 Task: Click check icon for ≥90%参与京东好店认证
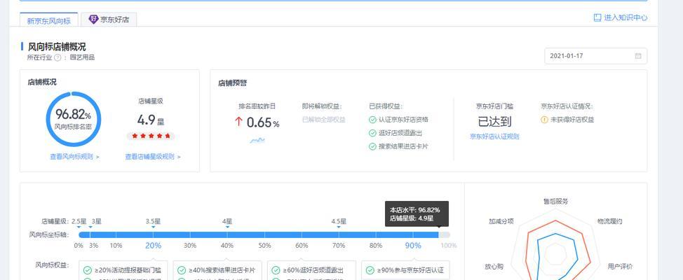click(x=370, y=270)
